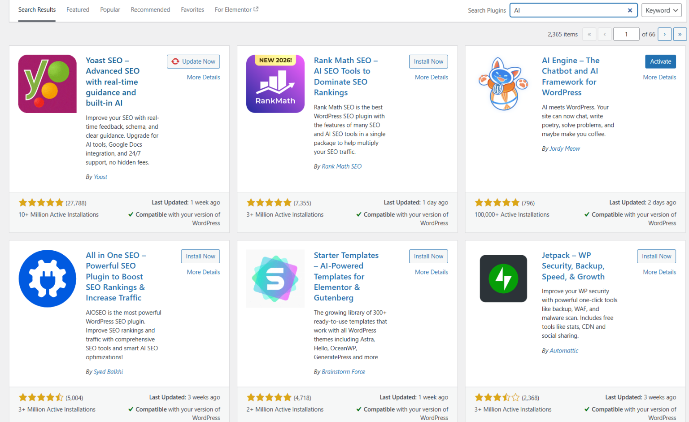Open author link Jordy Meow
This screenshot has width=689, height=422.
[565, 148]
